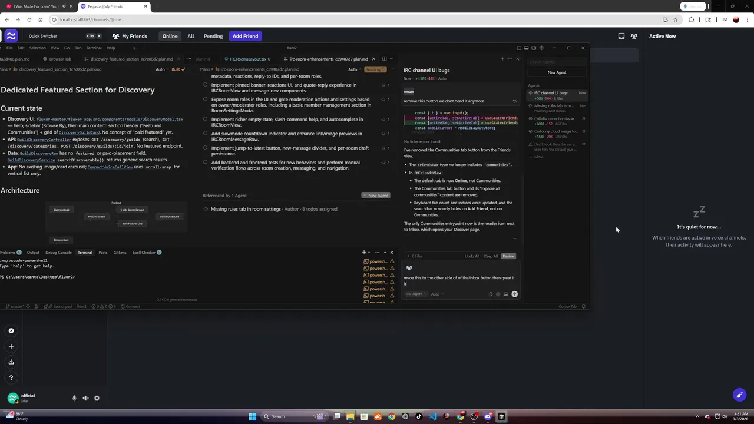The image size is (754, 424).
Task: Click the purple floating compose button
Action: click(x=739, y=395)
